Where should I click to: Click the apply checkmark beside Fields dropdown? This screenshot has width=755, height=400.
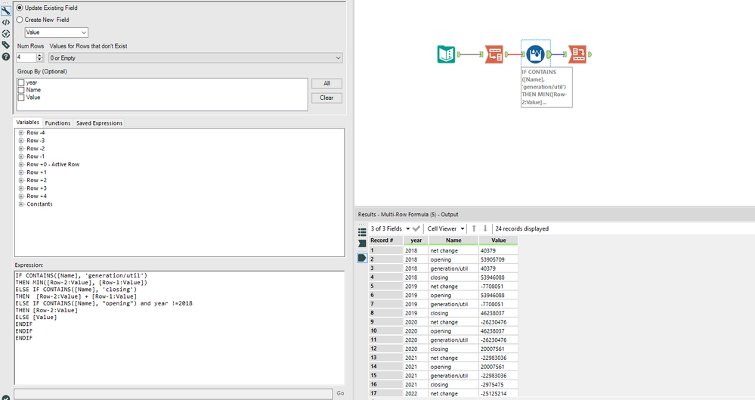point(416,228)
